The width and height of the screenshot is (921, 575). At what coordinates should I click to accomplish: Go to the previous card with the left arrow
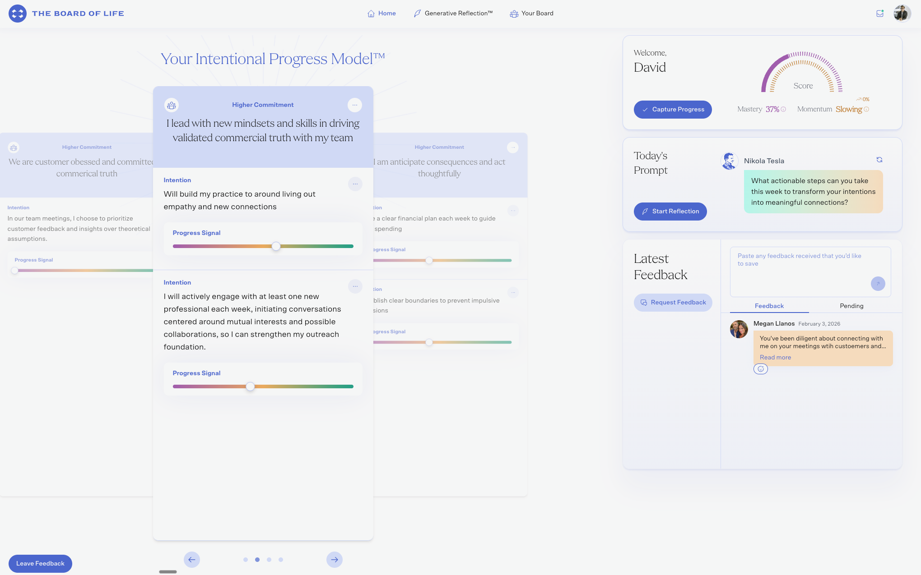click(x=192, y=560)
